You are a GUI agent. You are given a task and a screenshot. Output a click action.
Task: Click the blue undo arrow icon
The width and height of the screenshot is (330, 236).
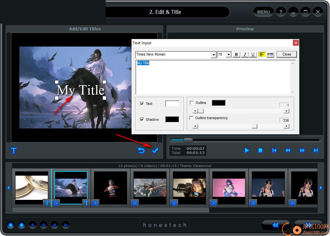click(141, 150)
